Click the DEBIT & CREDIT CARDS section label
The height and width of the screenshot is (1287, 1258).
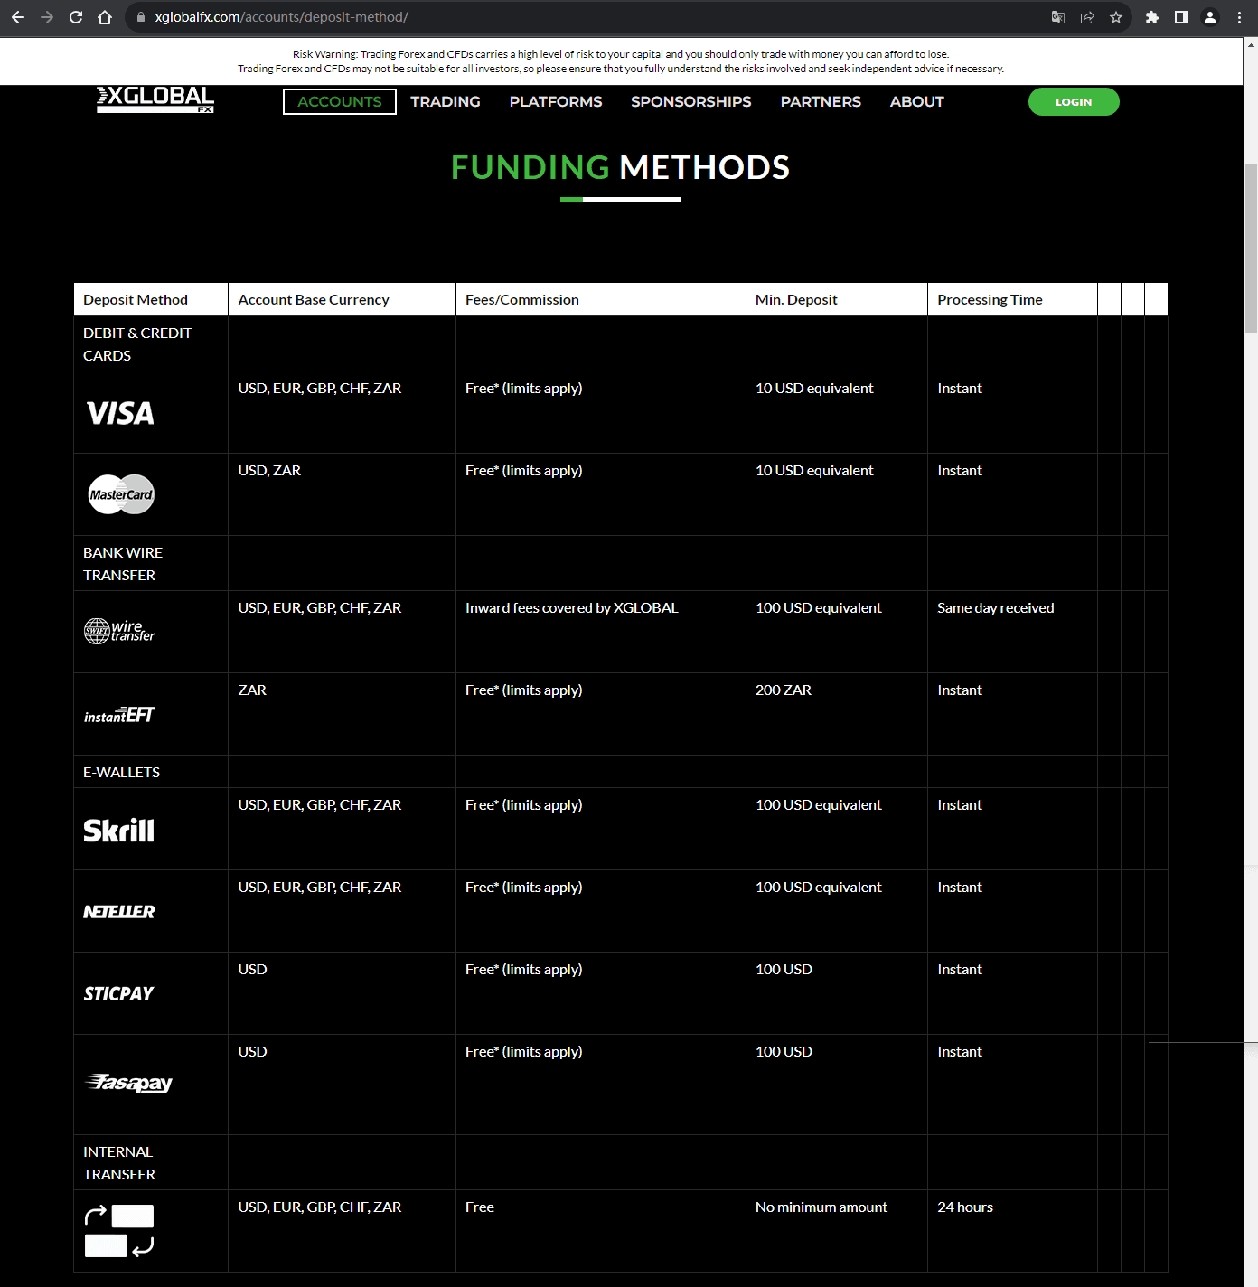click(x=137, y=344)
